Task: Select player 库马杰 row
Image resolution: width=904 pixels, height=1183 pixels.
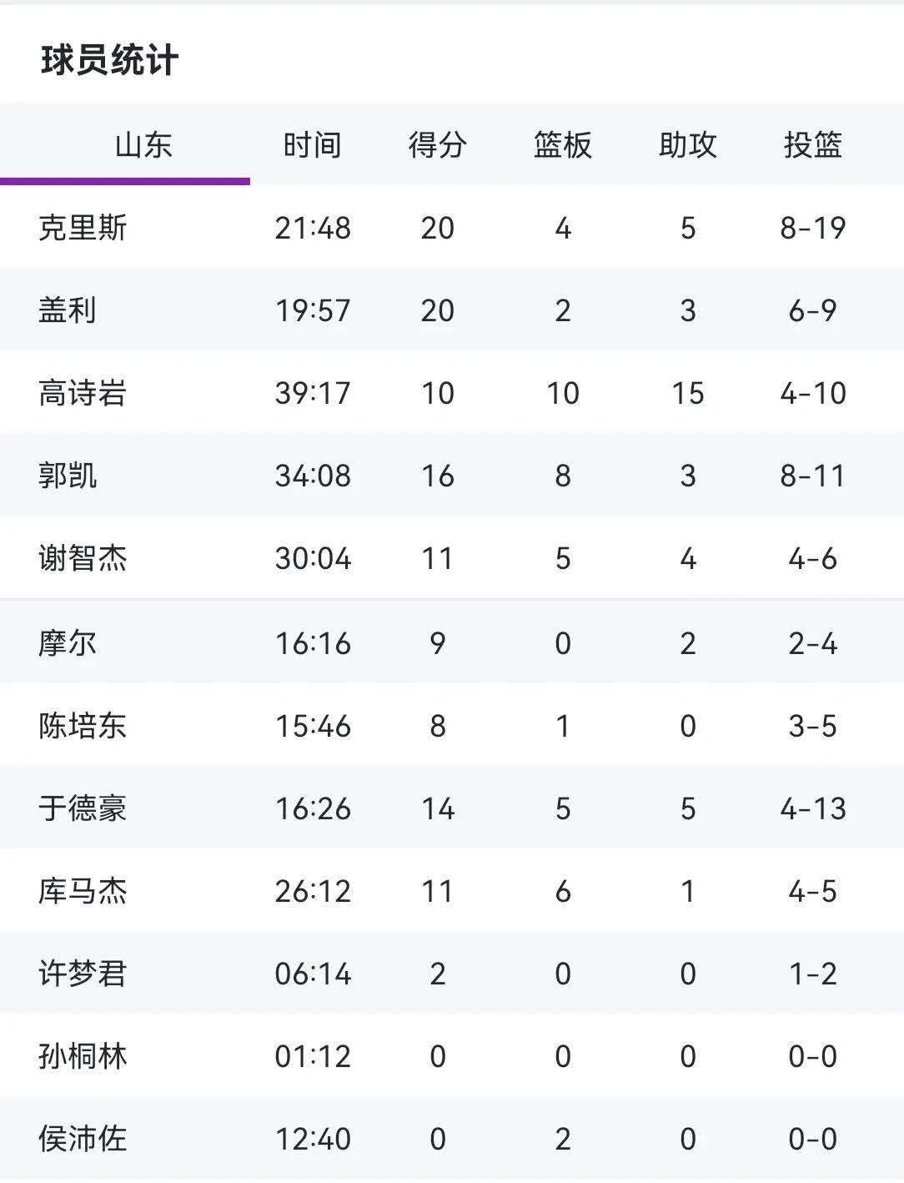Action: (83, 891)
